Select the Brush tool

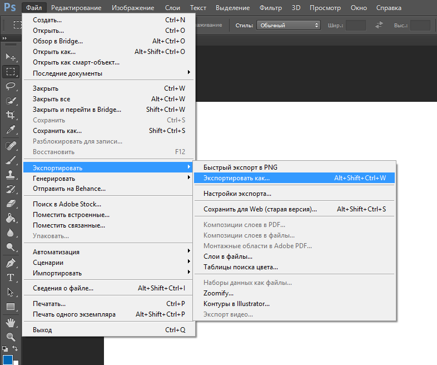tap(11, 161)
